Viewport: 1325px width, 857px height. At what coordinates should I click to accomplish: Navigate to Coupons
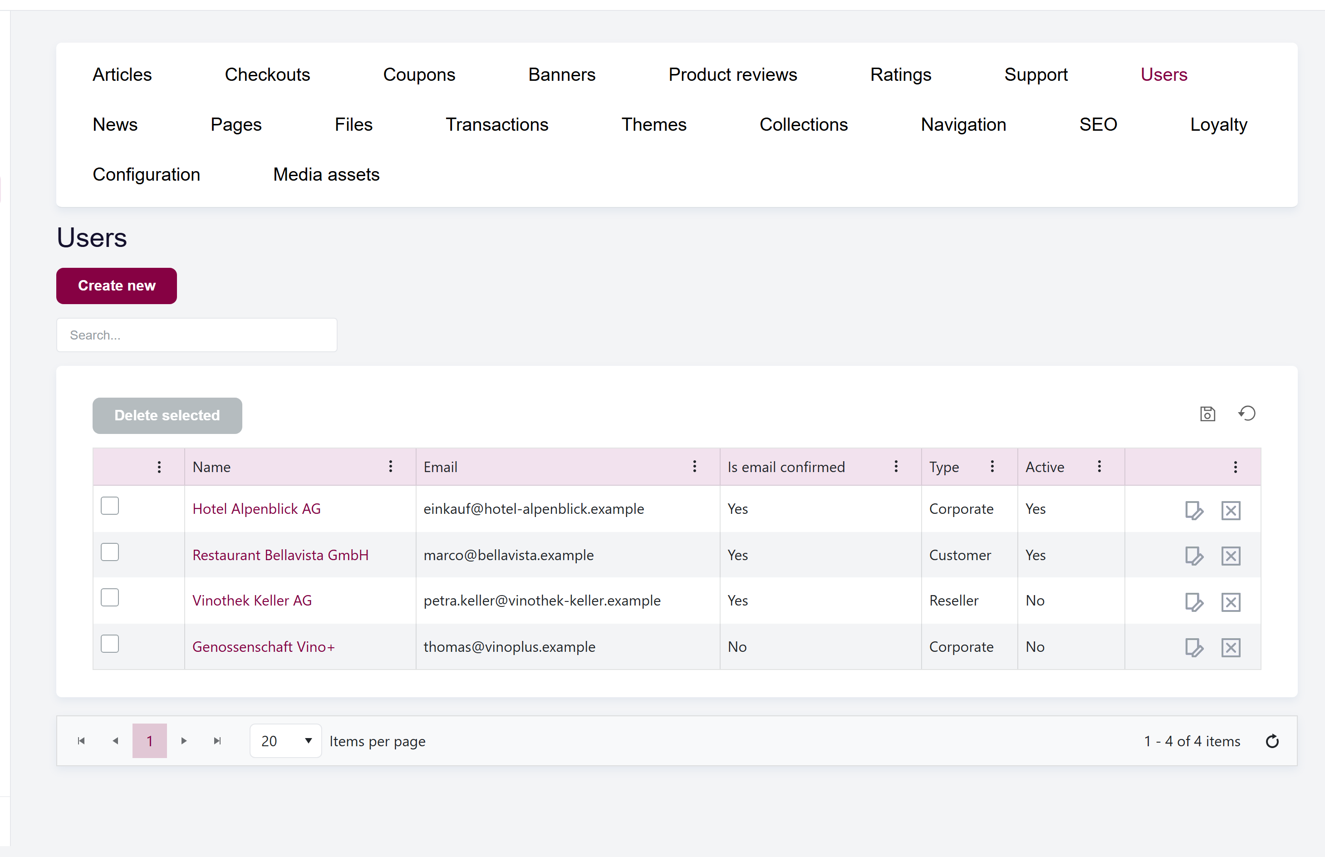[419, 74]
